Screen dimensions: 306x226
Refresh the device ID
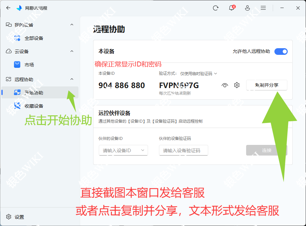(x=216, y=8)
